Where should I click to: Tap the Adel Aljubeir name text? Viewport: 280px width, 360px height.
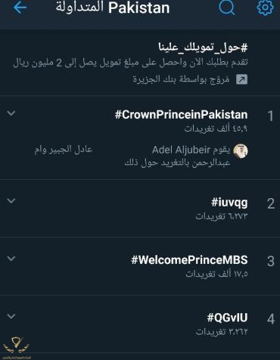point(181,150)
